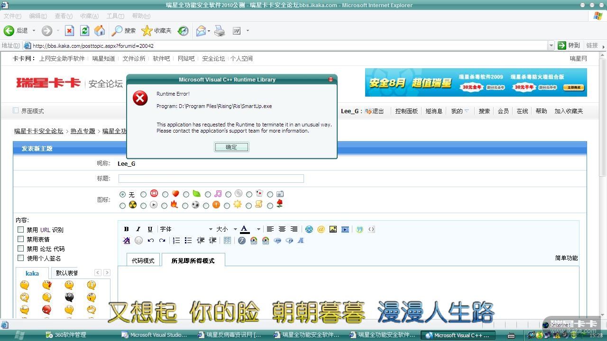
Task: Click the Bold formatting icon in editor
Action: (127, 229)
